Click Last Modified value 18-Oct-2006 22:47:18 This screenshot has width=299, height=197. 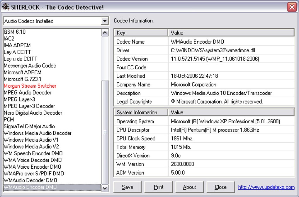tap(194, 76)
